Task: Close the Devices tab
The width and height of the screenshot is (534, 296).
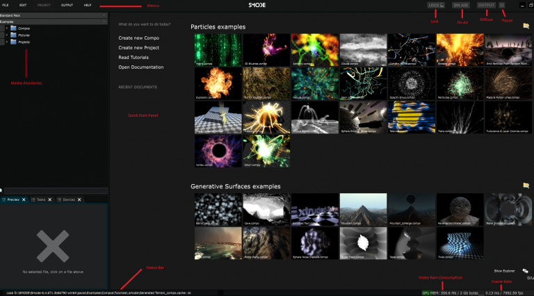Action: pyautogui.click(x=81, y=199)
